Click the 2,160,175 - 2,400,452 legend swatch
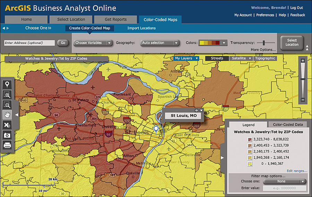Image resolution: width=312 pixels, height=197 pixels. pos(250,152)
